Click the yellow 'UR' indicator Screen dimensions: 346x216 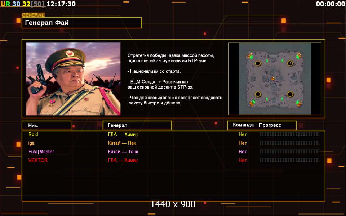(x=6, y=4)
